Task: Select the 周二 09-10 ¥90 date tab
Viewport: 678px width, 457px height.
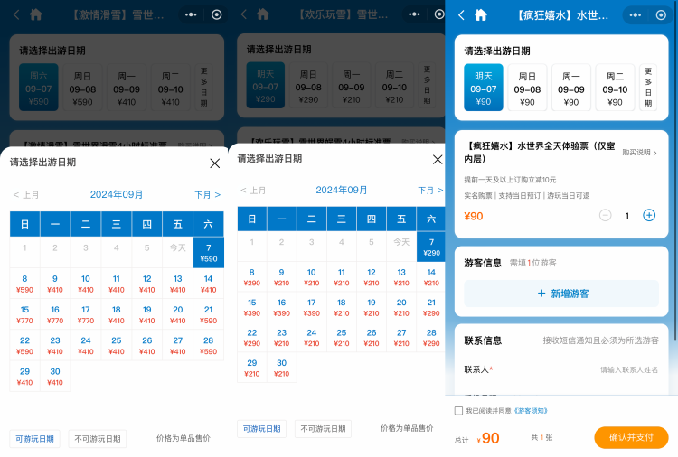Action: click(615, 88)
